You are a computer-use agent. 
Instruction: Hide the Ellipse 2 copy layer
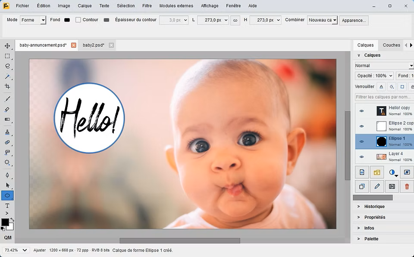(x=362, y=126)
